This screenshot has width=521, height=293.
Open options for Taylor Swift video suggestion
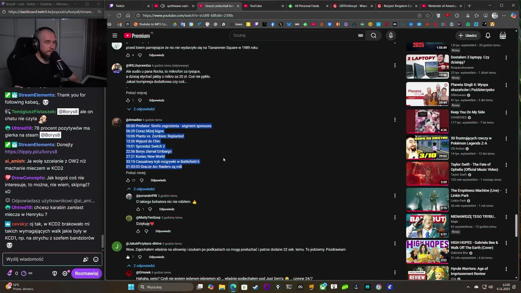(506, 165)
